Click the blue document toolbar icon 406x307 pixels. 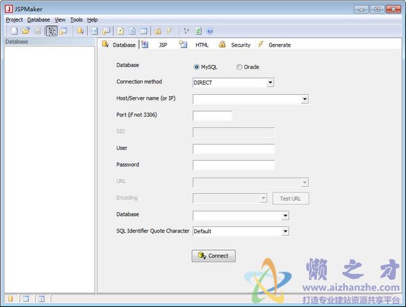[x=132, y=31]
